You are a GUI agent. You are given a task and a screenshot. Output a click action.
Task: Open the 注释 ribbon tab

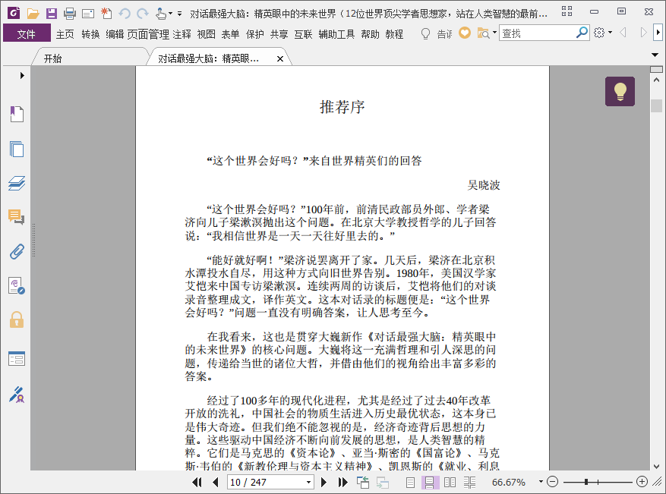click(181, 34)
